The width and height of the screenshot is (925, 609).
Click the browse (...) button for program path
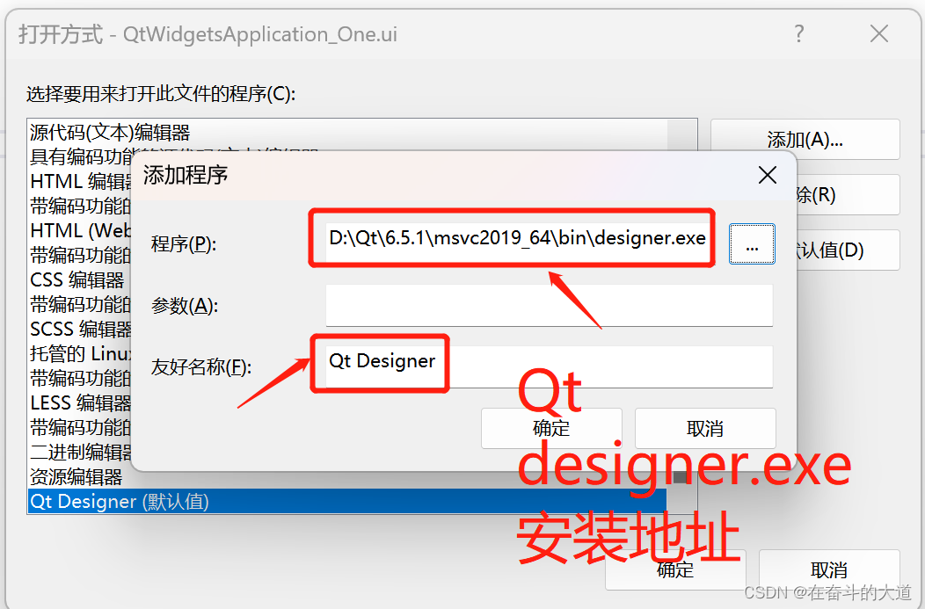tap(752, 244)
